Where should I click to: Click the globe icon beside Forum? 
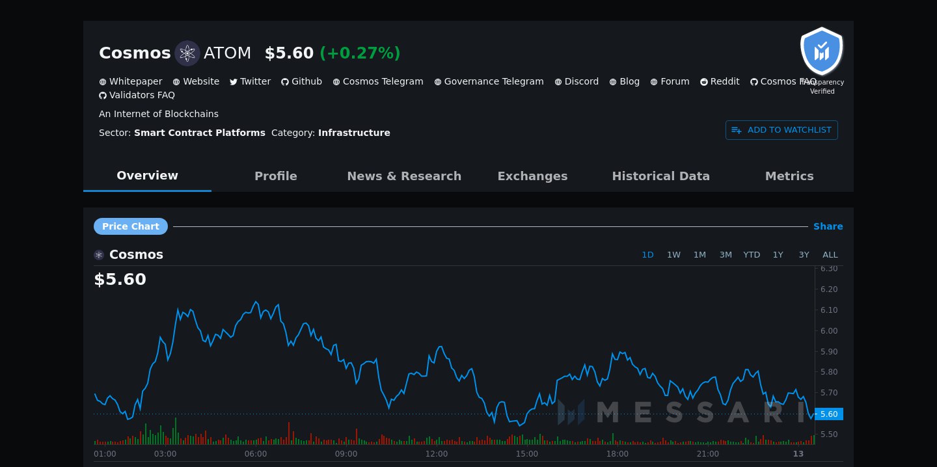click(x=654, y=82)
